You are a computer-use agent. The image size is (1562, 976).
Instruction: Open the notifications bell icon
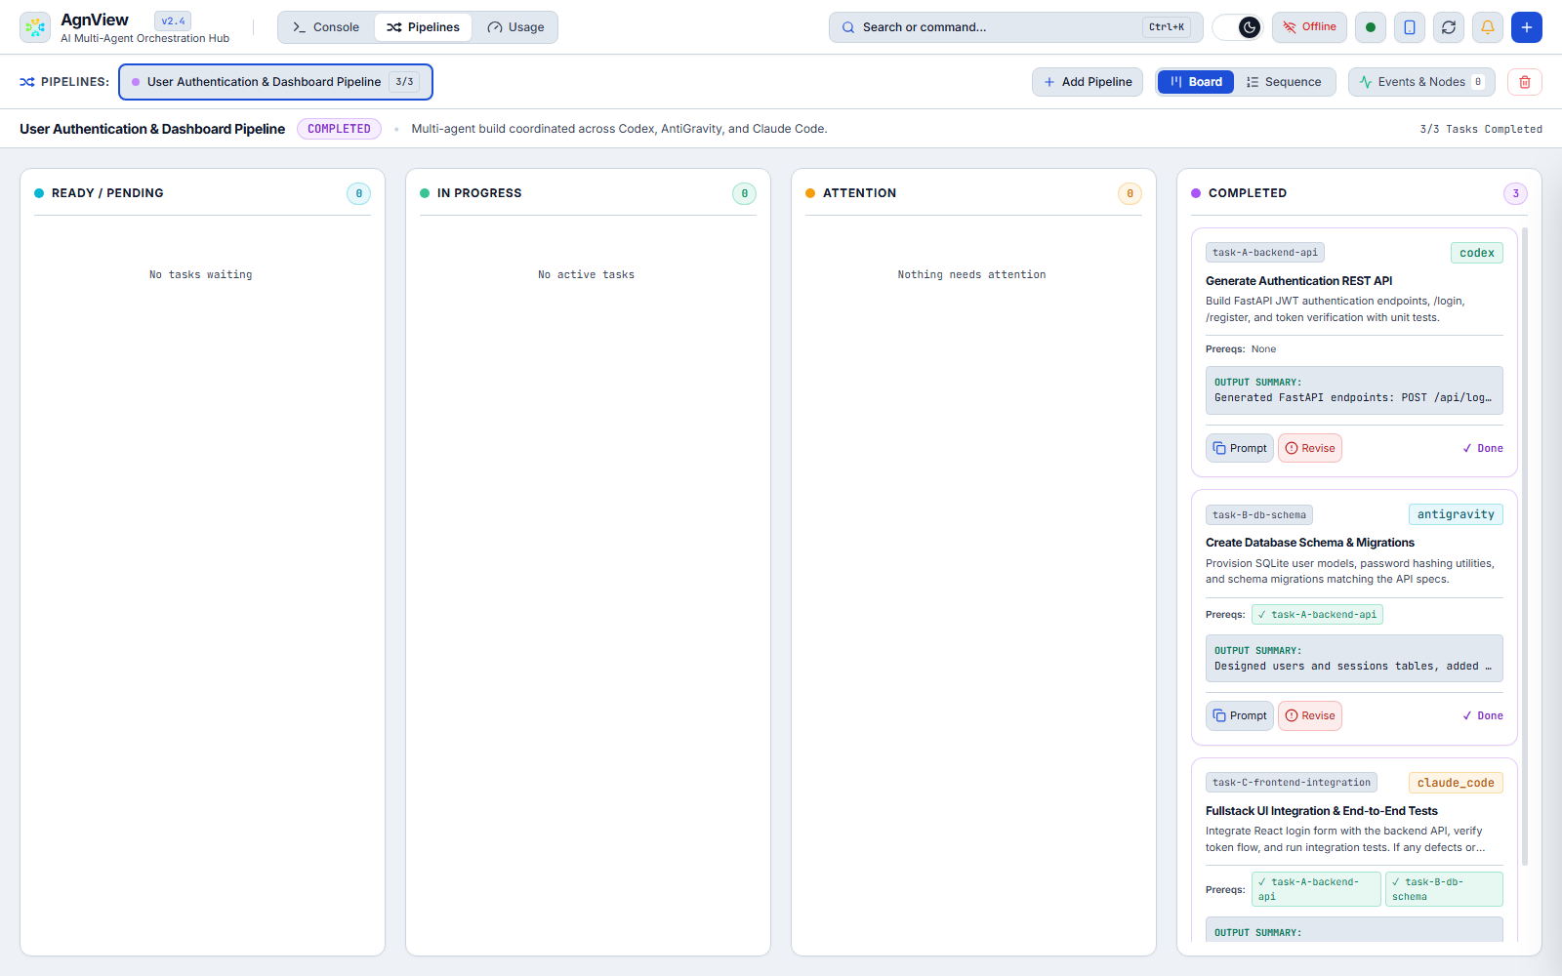click(x=1488, y=27)
